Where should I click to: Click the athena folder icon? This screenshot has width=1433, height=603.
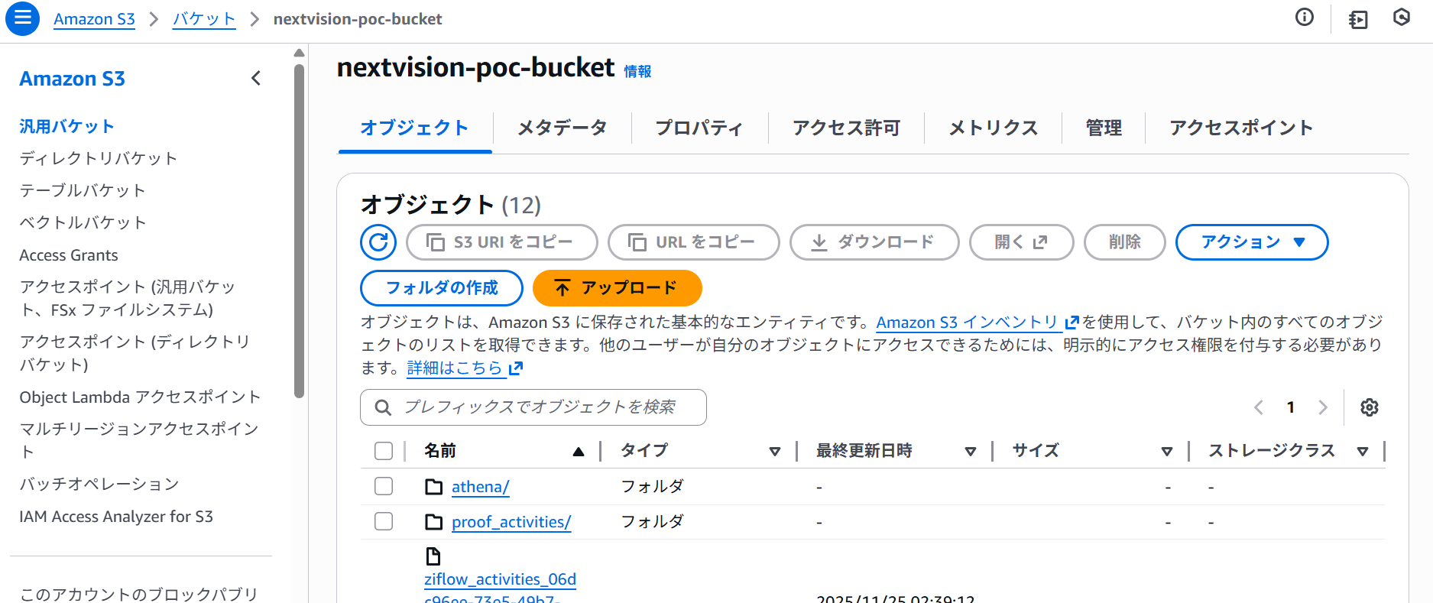click(x=433, y=487)
